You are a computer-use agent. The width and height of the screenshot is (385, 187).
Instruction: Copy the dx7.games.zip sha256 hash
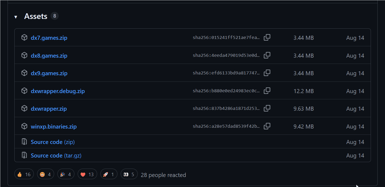point(267,38)
